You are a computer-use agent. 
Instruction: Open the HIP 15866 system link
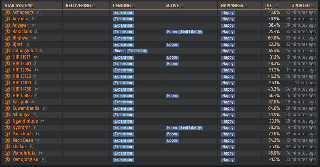coord(22,96)
